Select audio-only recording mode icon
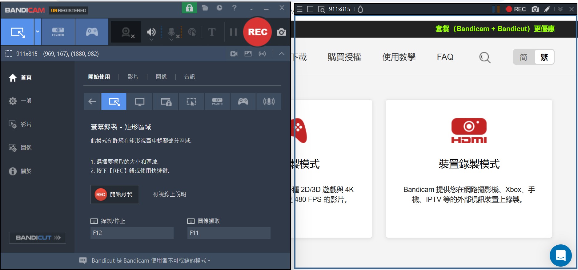578x270 pixels. click(x=269, y=101)
